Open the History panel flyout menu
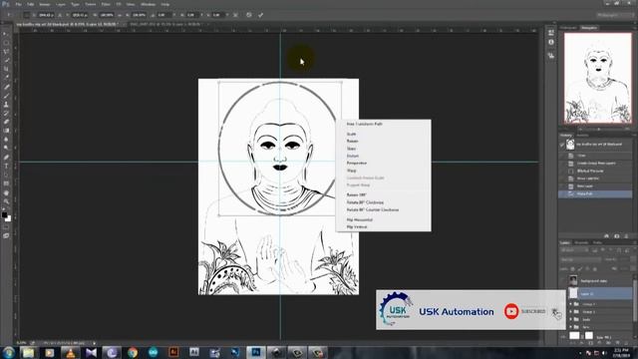 [634, 136]
